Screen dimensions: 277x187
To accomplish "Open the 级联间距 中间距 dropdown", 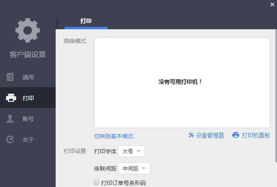I will (x=134, y=168).
